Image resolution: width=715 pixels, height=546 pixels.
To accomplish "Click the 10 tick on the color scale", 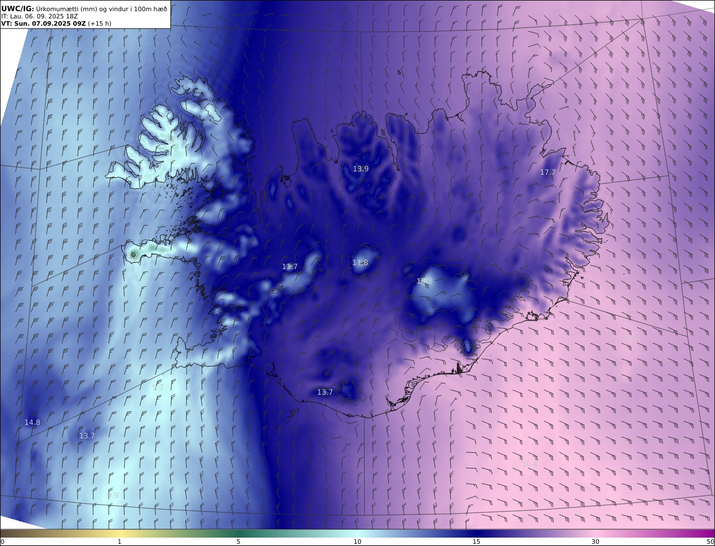I will tap(357, 542).
